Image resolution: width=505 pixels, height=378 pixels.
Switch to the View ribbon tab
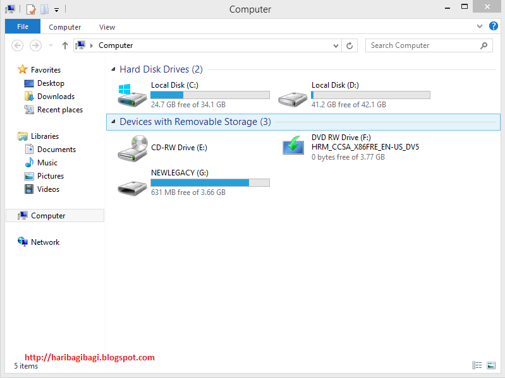(x=107, y=27)
